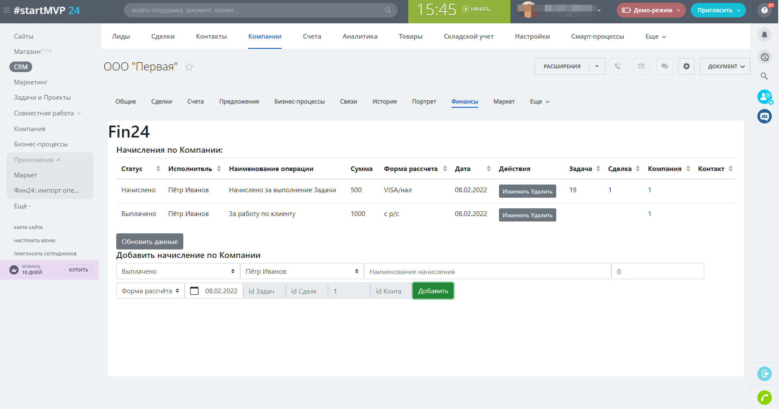Toggle the left hamburger menu

[7, 10]
